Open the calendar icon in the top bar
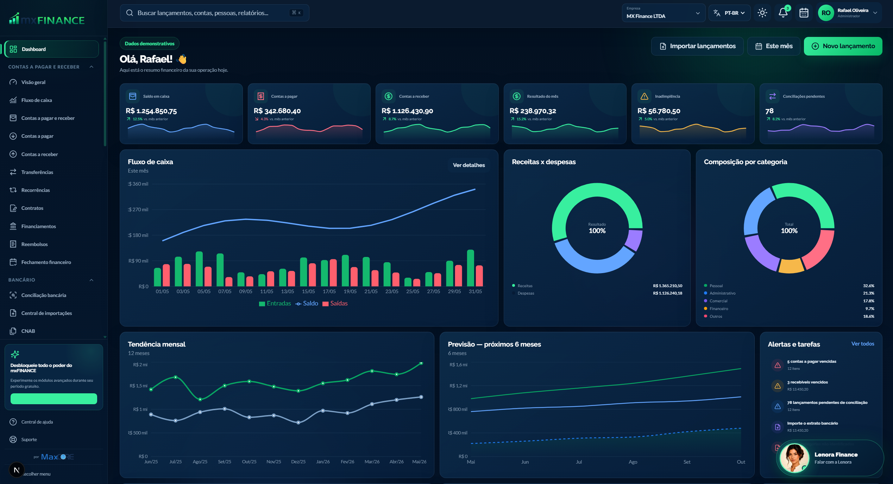This screenshot has height=484, width=893. click(x=804, y=13)
